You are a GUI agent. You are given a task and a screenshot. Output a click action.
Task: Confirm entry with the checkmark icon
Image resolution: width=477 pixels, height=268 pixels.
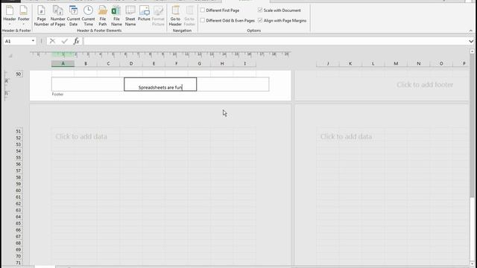click(x=65, y=41)
